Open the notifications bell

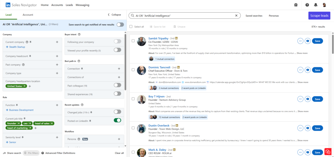click(x=315, y=5)
